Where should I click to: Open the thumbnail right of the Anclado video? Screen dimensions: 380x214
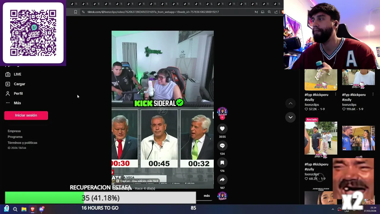(358, 138)
